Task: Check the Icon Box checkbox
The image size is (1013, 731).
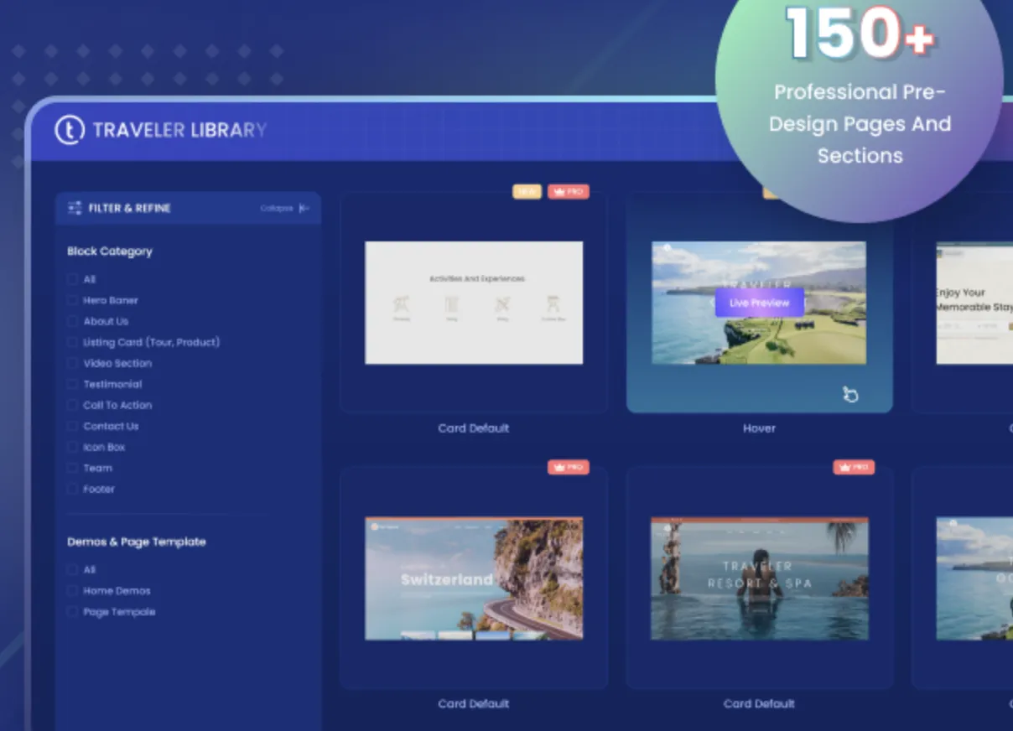Action: [73, 447]
